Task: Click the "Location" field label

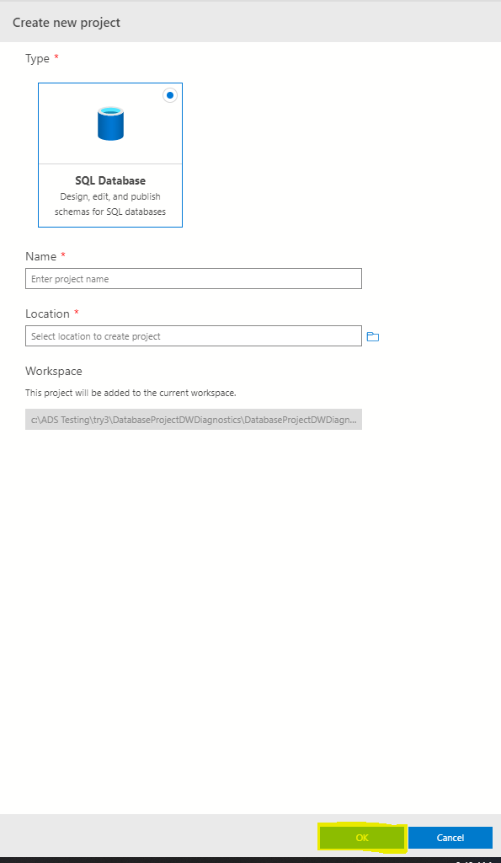Action: 47,314
